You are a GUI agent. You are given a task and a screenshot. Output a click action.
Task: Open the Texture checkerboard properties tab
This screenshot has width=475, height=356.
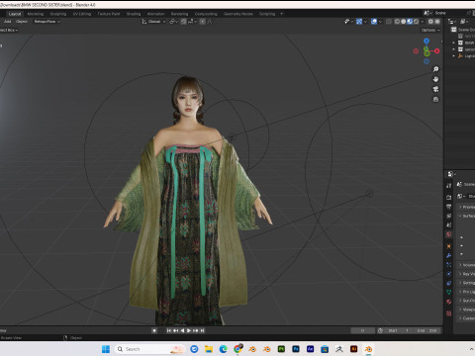click(449, 313)
